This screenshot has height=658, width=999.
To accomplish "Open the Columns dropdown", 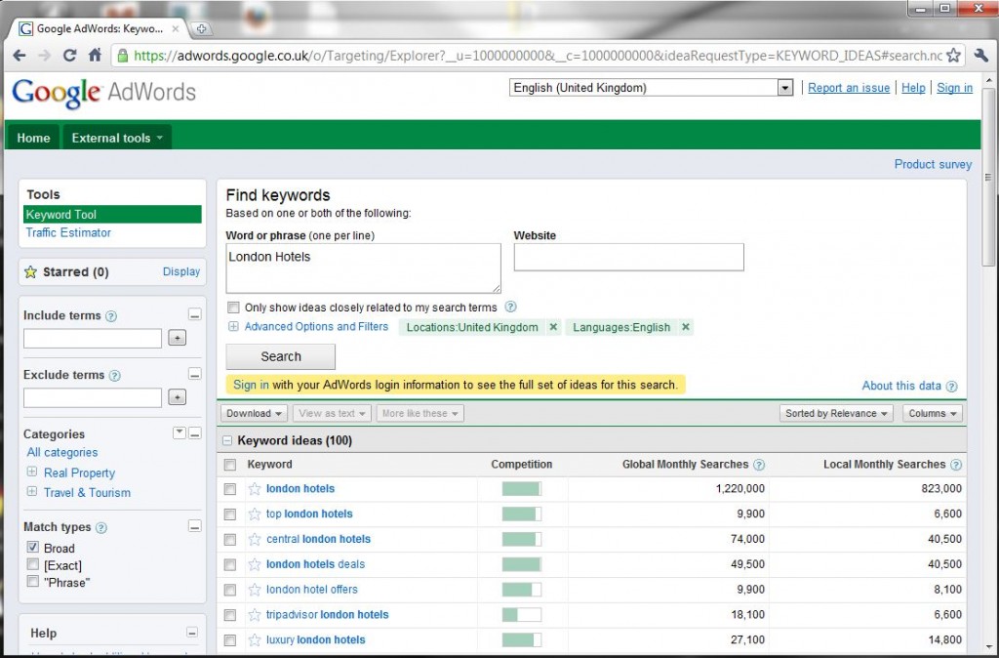I will coord(932,413).
